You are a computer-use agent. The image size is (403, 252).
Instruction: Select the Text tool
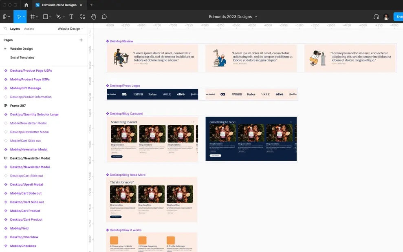pos(71,17)
